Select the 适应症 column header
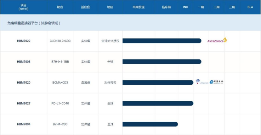The width and height of the screenshot is (261, 135). point(86,7)
